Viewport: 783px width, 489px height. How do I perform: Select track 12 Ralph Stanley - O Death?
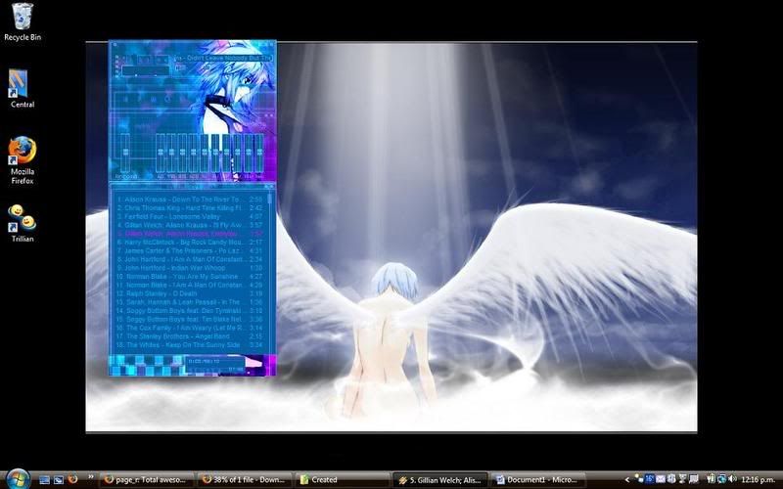point(190,293)
